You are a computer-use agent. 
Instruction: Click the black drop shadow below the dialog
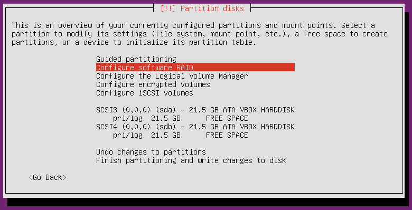click(x=208, y=202)
